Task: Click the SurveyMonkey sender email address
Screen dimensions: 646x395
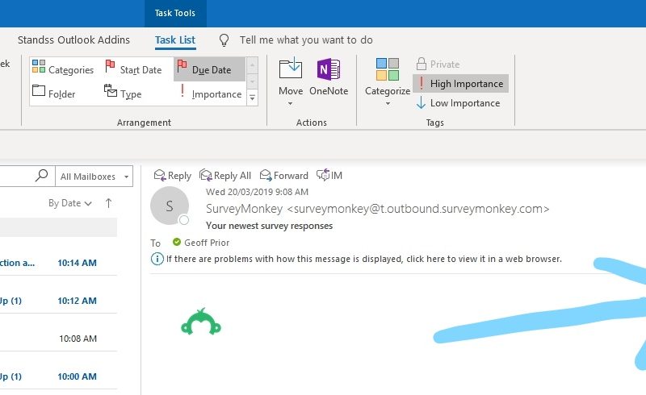Action: click(x=417, y=209)
